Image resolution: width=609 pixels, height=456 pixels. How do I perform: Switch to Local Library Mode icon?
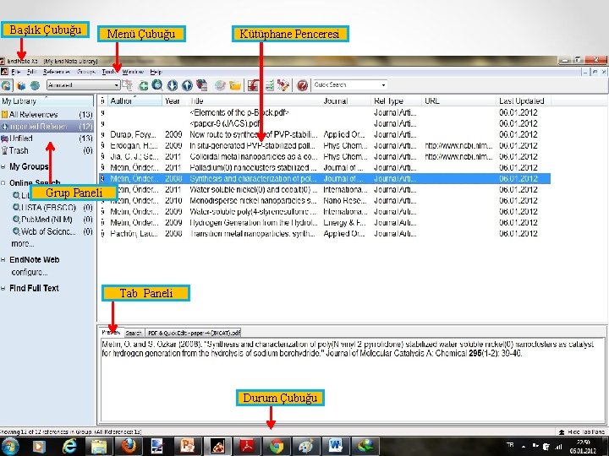21,85
